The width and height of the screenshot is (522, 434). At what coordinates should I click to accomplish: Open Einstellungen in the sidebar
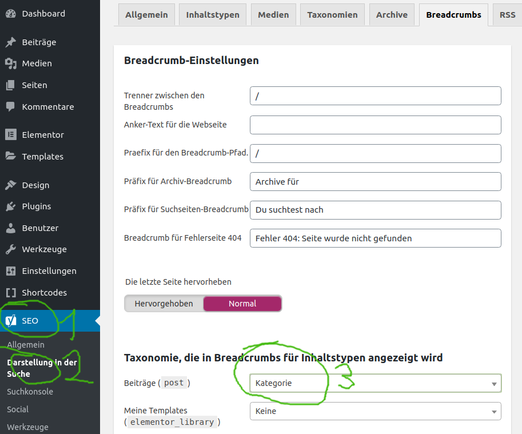pyautogui.click(x=49, y=271)
